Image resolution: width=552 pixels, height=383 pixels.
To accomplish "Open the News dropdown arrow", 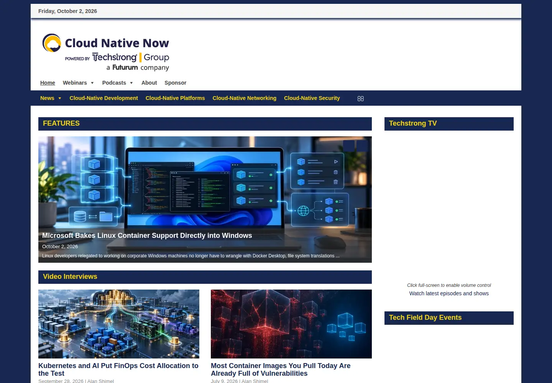I will pyautogui.click(x=60, y=98).
